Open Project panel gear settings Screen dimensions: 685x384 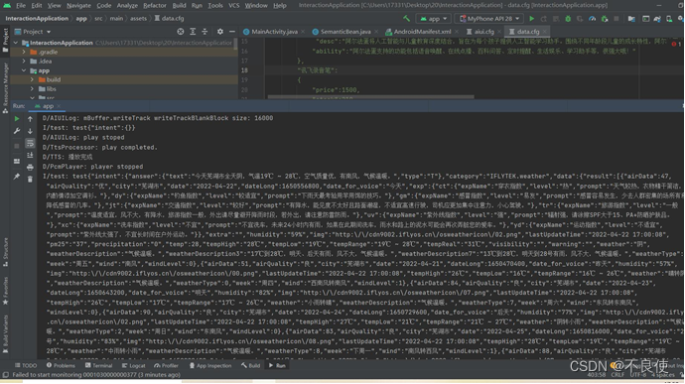(220, 32)
